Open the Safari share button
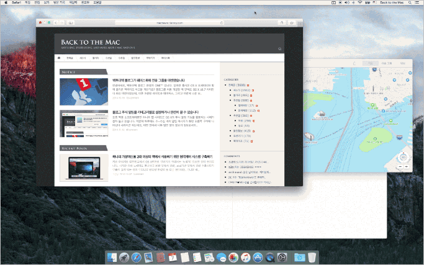Image resolution: width=424 pixels, height=265 pixels. click(x=281, y=23)
